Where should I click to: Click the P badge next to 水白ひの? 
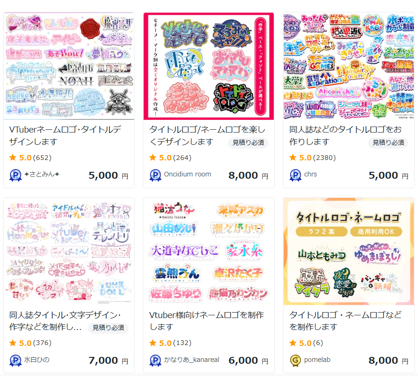[16, 361]
